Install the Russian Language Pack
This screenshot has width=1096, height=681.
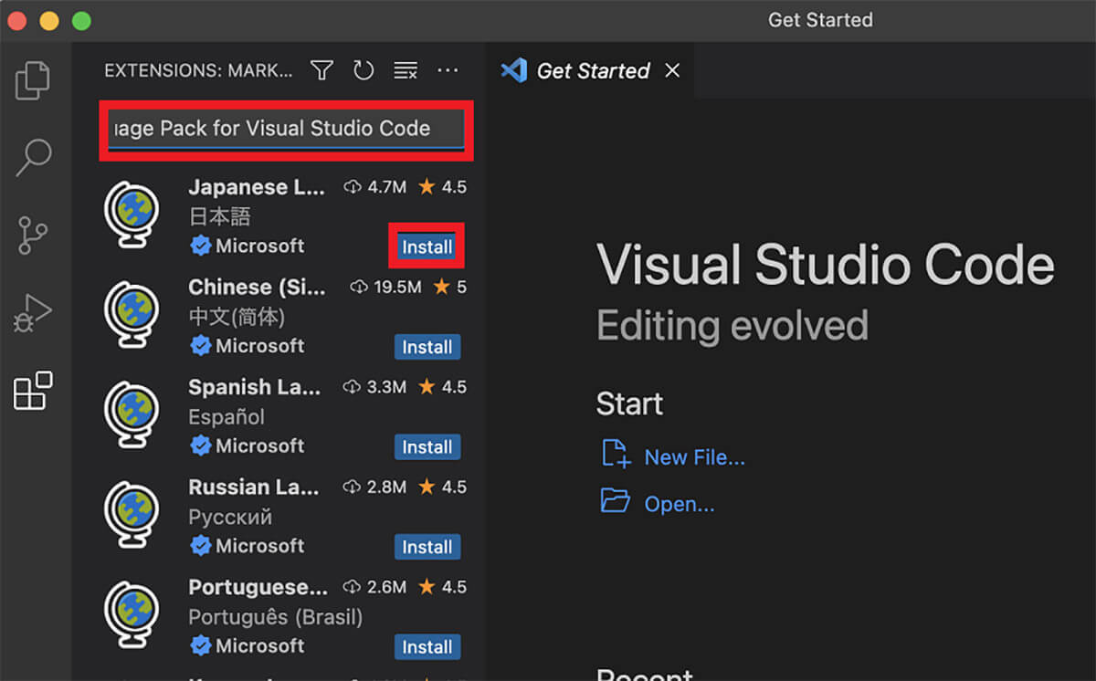[427, 547]
